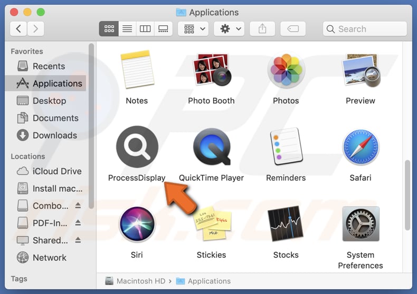Open the group-by arrangement dropdown

(x=194, y=28)
